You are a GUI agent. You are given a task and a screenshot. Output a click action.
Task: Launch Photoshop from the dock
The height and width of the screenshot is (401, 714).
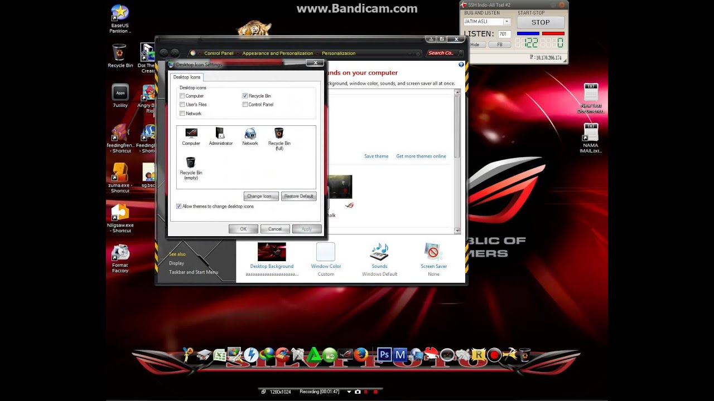384,354
